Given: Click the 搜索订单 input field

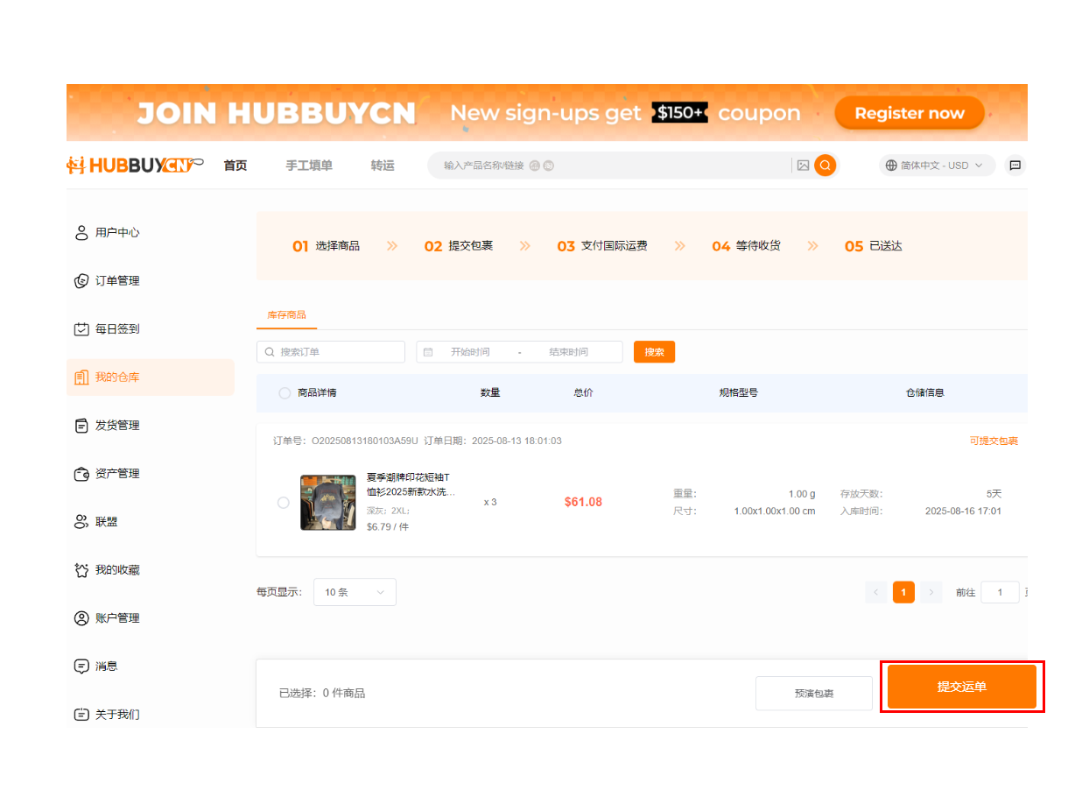Looking at the screenshot, I should pyautogui.click(x=337, y=352).
